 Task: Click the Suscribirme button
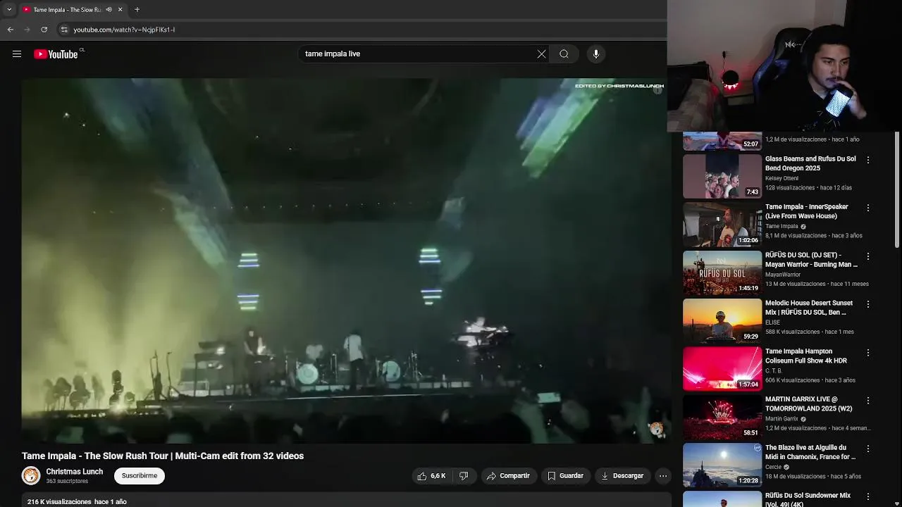(140, 476)
